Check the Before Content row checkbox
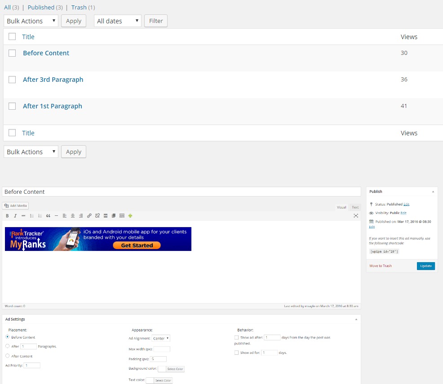Image resolution: width=443 pixels, height=384 pixels. coord(12,53)
